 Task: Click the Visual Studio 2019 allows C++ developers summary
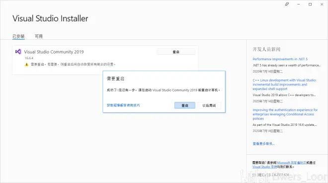point(284,95)
